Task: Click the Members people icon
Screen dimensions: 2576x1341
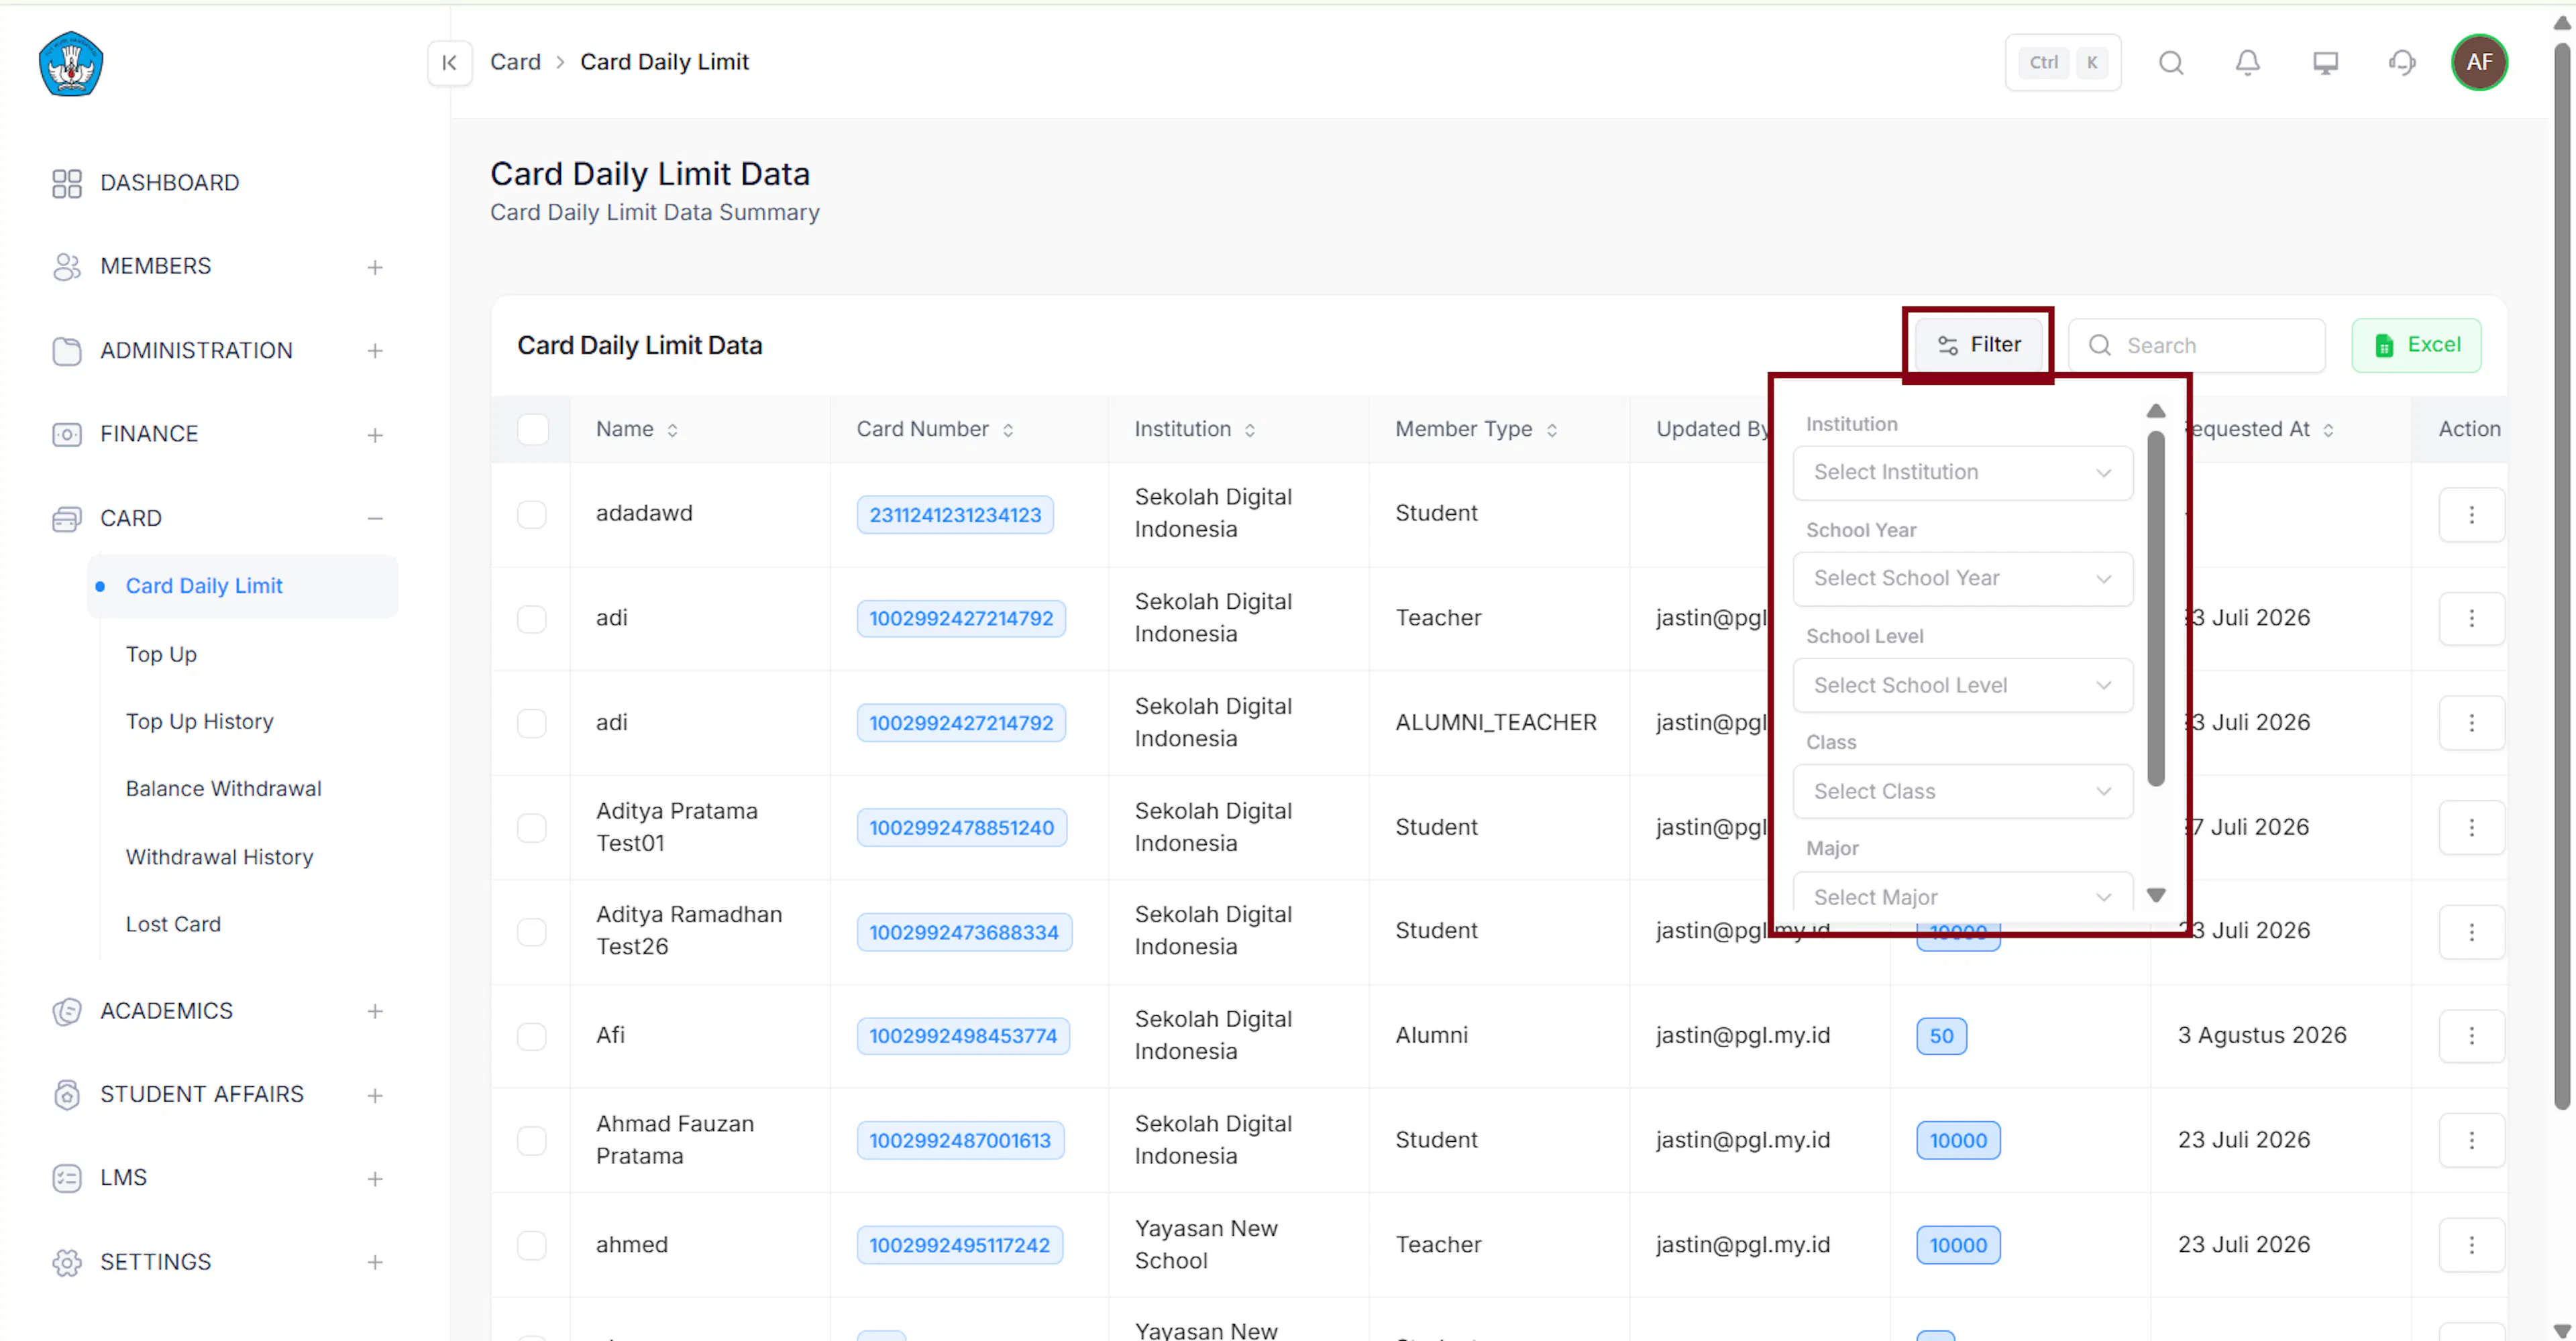Action: click(67, 267)
